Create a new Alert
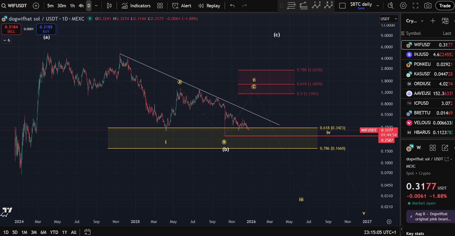Screen dimensions: 455x236 pos(182,6)
